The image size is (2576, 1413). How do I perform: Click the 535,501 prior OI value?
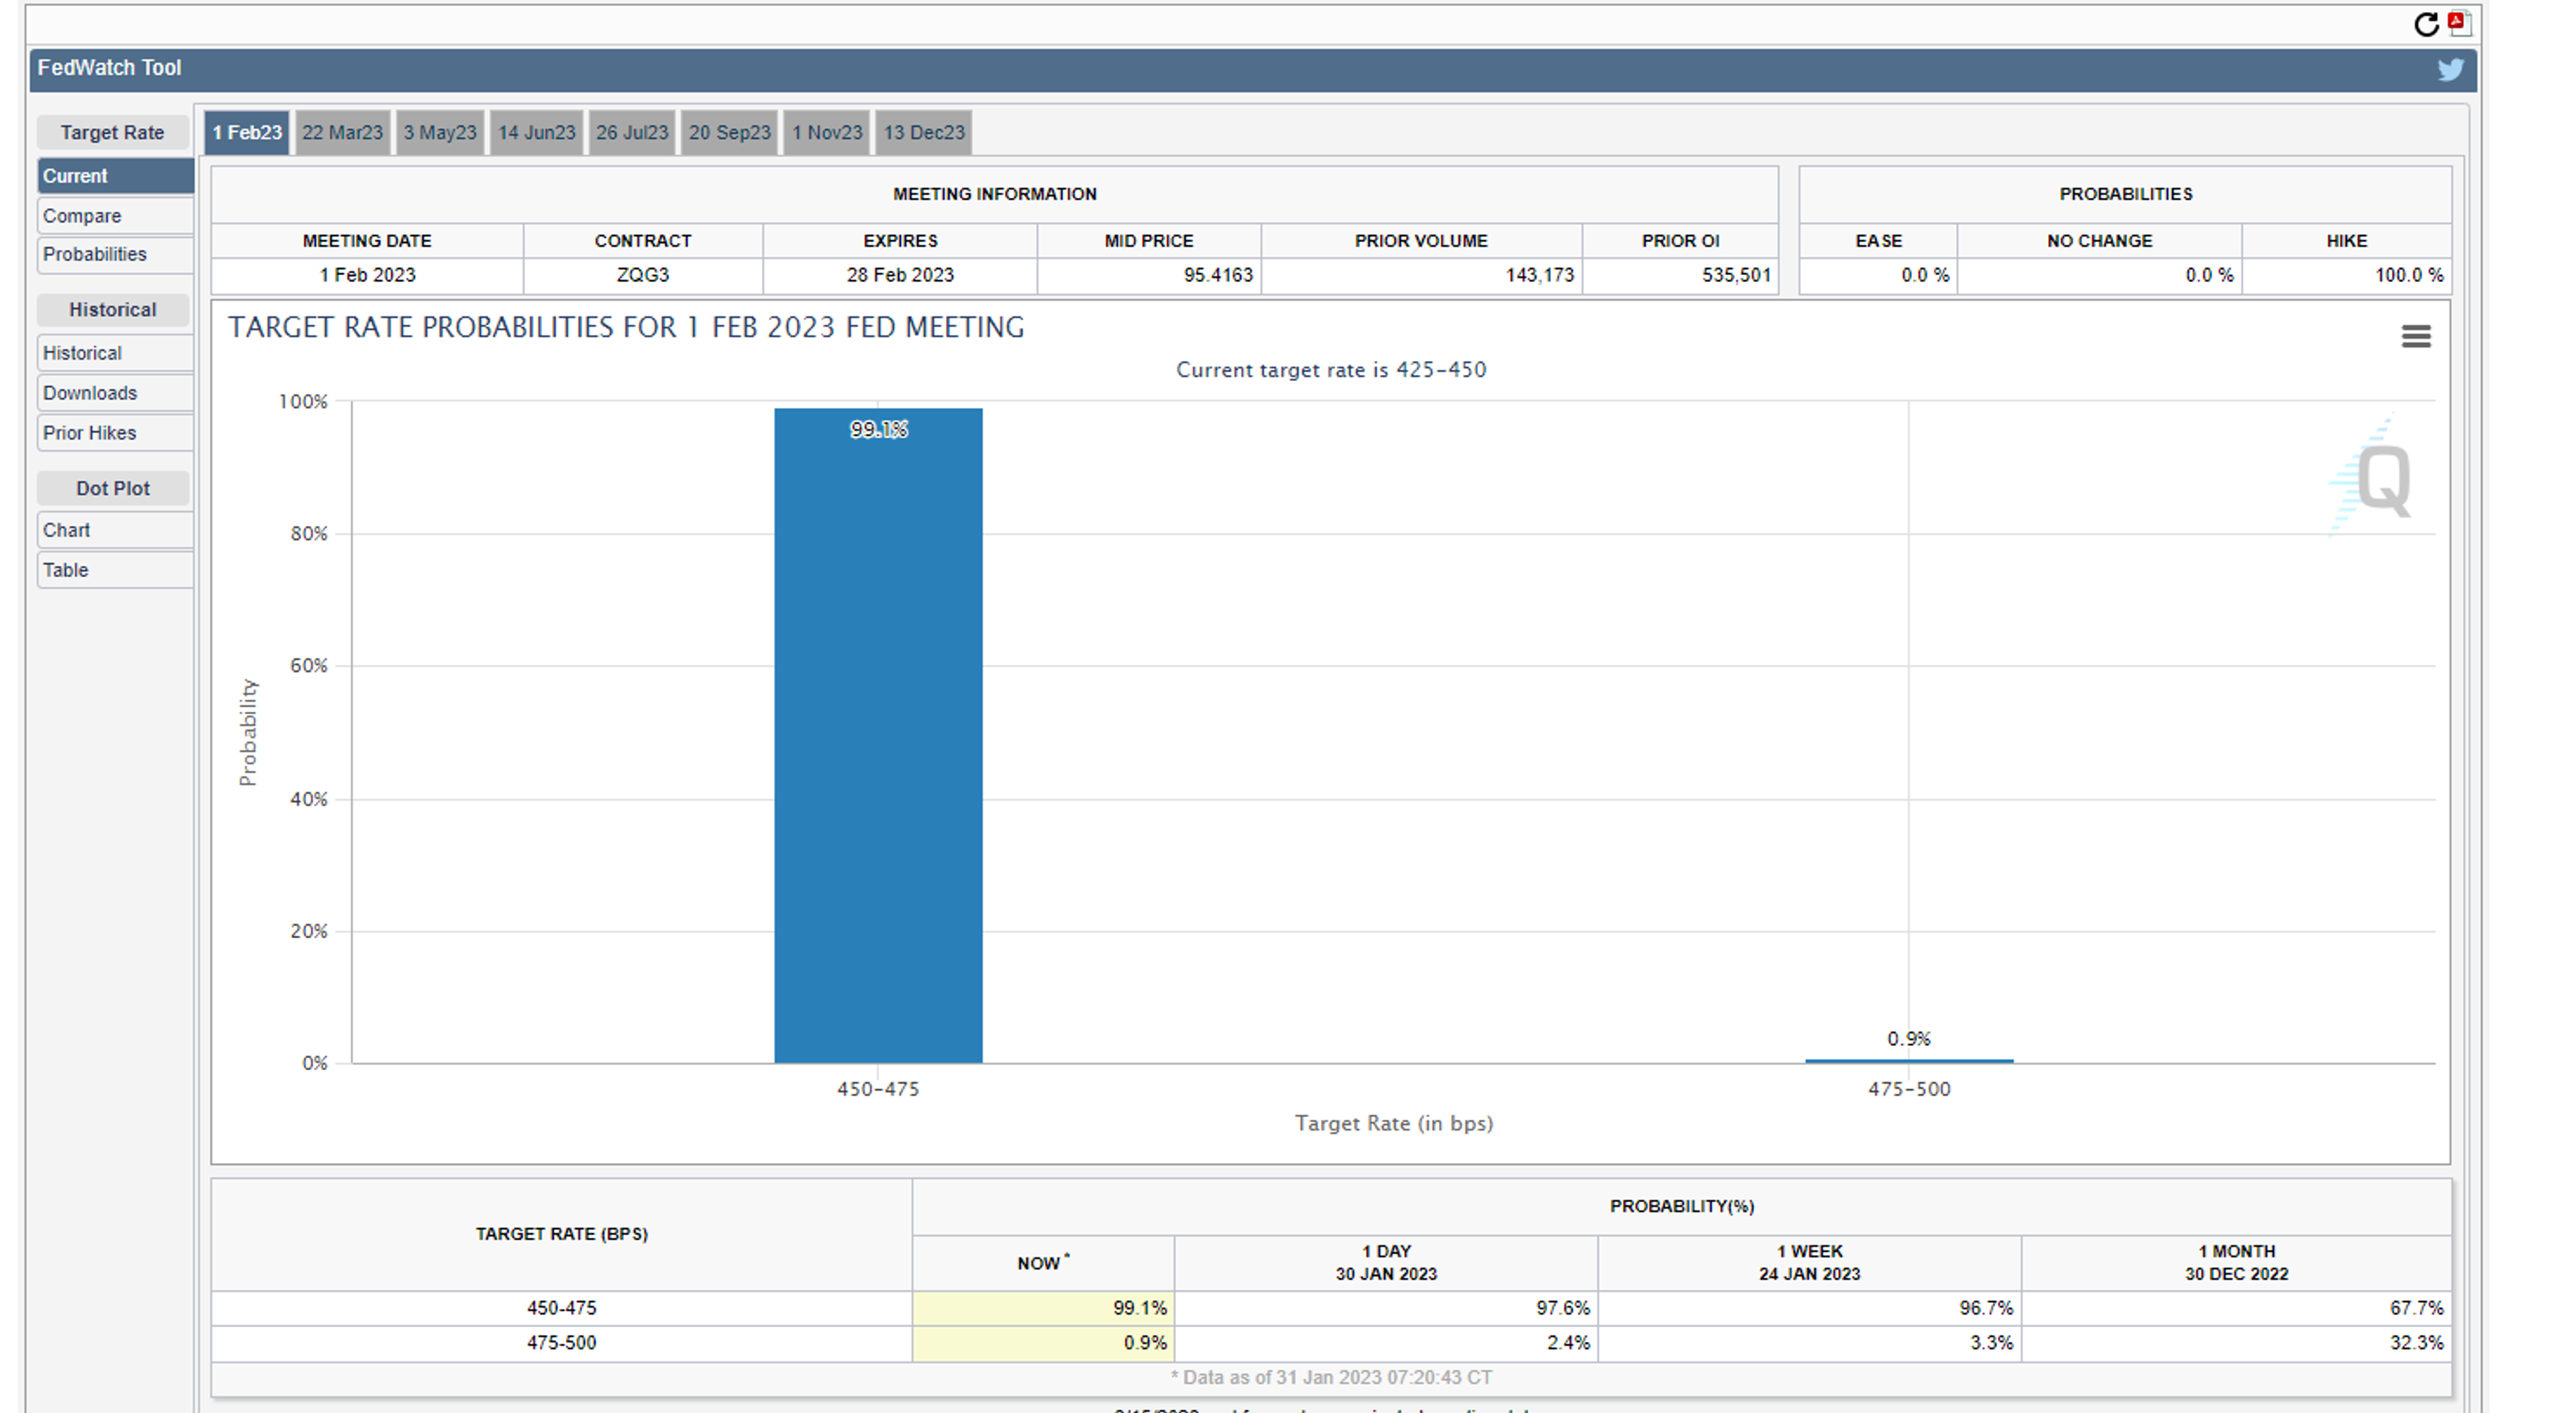1736,275
